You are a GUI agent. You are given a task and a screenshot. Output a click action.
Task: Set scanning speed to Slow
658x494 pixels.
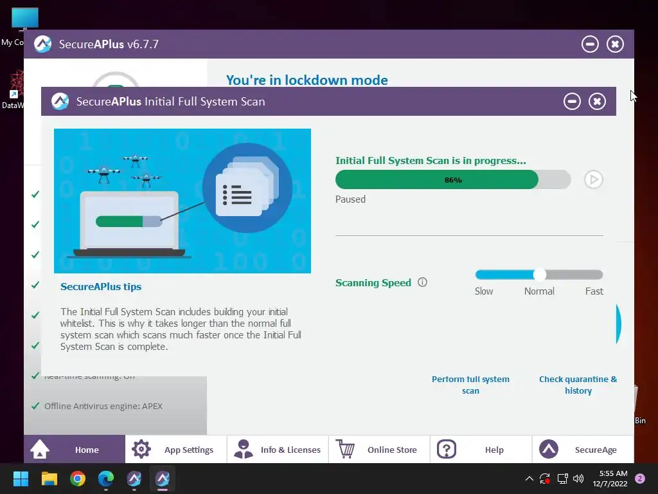[484, 291]
